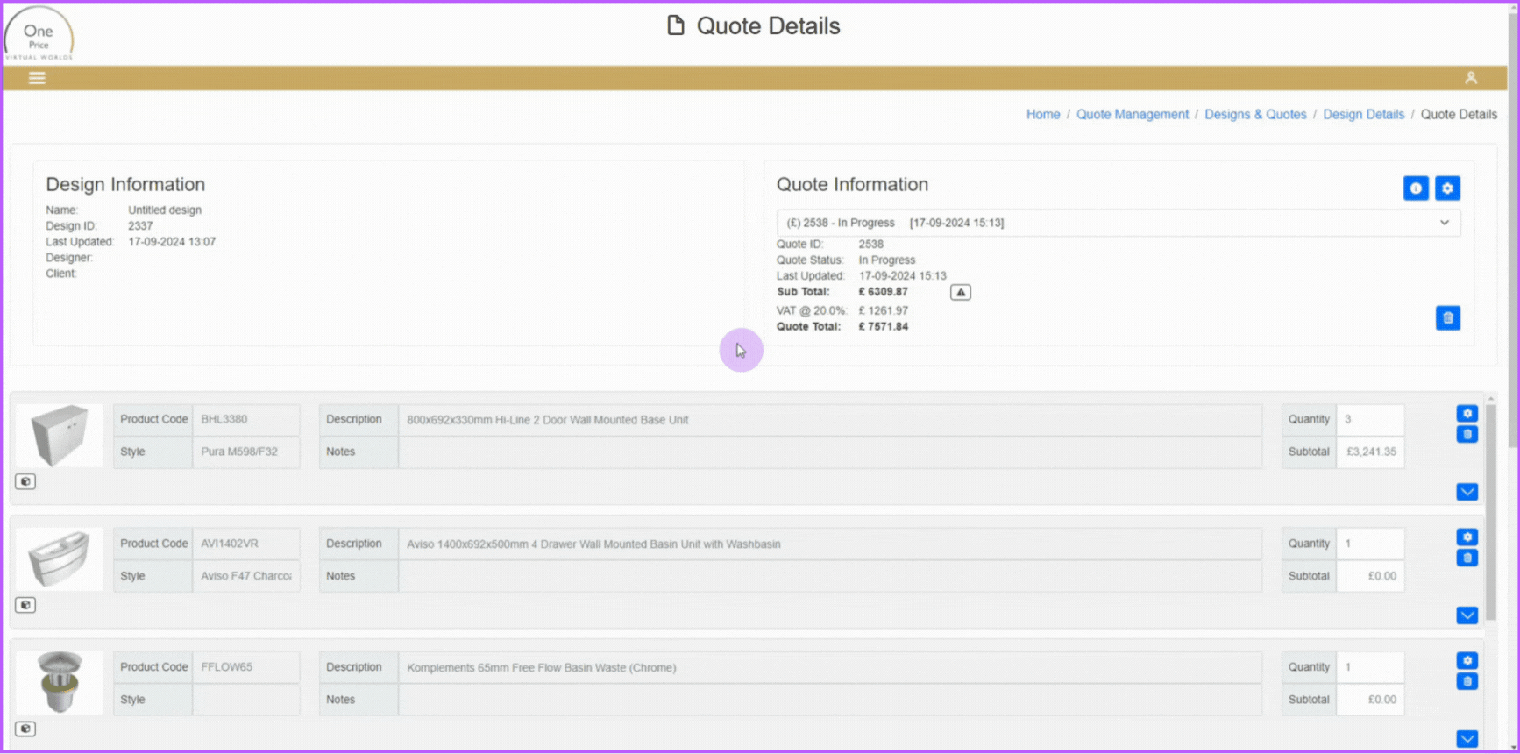Click the £3,241.35 subtotal value
Screen dimensions: 1520x754
pos(1370,452)
